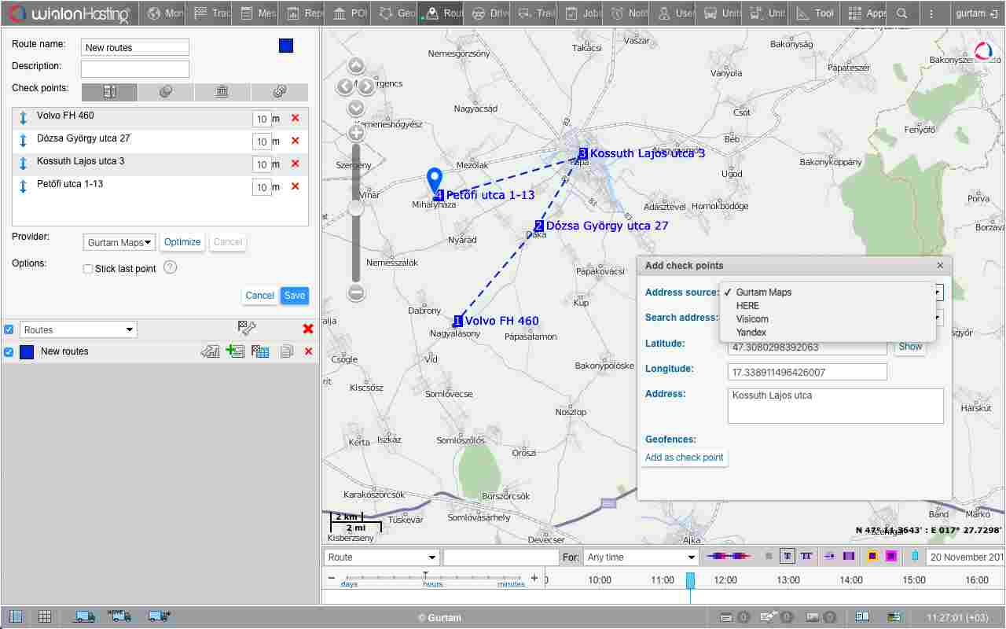Image resolution: width=1006 pixels, height=629 pixels.
Task: Delete the Volvo FH 460 check point
Action: (x=296, y=118)
